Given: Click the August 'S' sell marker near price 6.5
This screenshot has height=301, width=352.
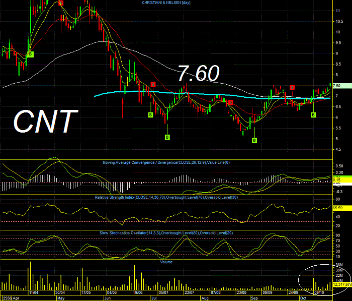Looking at the screenshot, I should [x=231, y=103].
